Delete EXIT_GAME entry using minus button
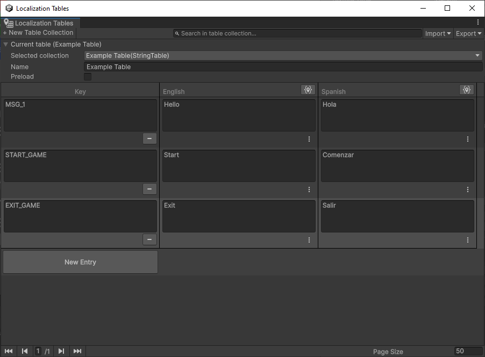 pyautogui.click(x=149, y=239)
